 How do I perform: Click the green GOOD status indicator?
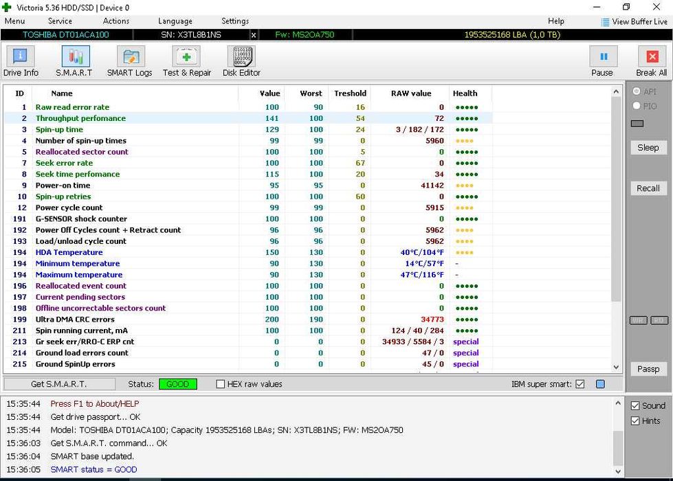[177, 384]
